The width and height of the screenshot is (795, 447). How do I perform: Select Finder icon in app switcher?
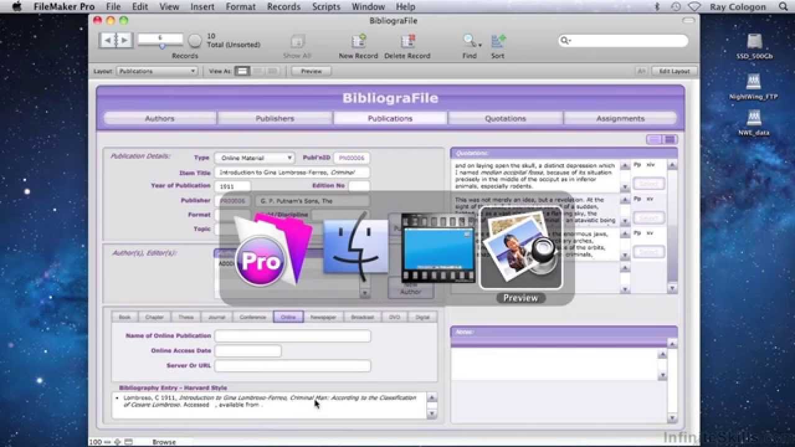(x=357, y=248)
